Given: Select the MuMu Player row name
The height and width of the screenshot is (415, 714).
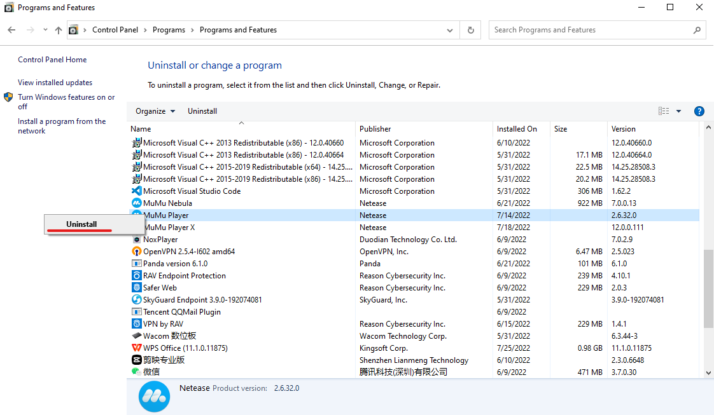Looking at the screenshot, I should tap(165, 215).
